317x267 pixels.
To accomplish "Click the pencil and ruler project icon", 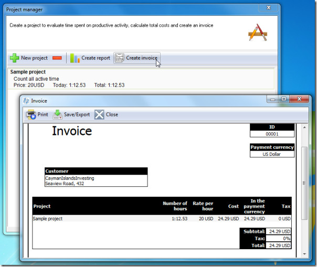I will (x=258, y=33).
